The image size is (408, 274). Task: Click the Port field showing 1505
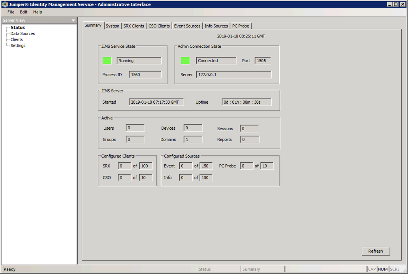[x=263, y=60]
